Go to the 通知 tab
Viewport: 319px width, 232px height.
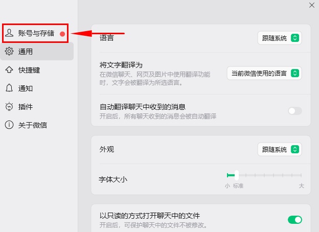click(x=37, y=88)
